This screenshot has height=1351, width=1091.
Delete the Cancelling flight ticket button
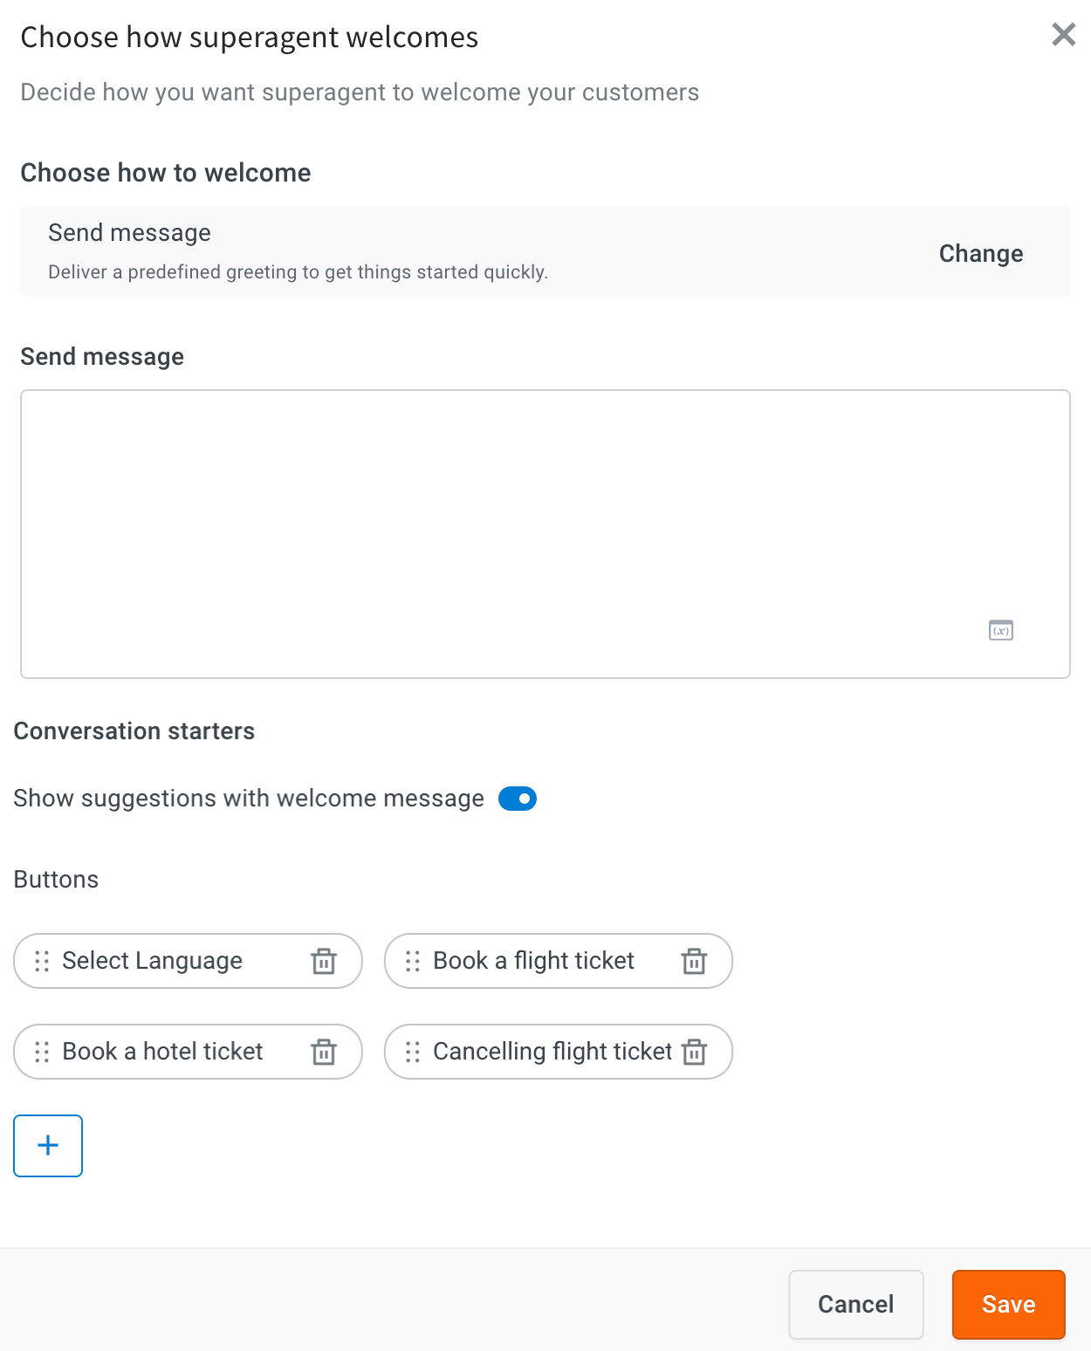tap(694, 1052)
